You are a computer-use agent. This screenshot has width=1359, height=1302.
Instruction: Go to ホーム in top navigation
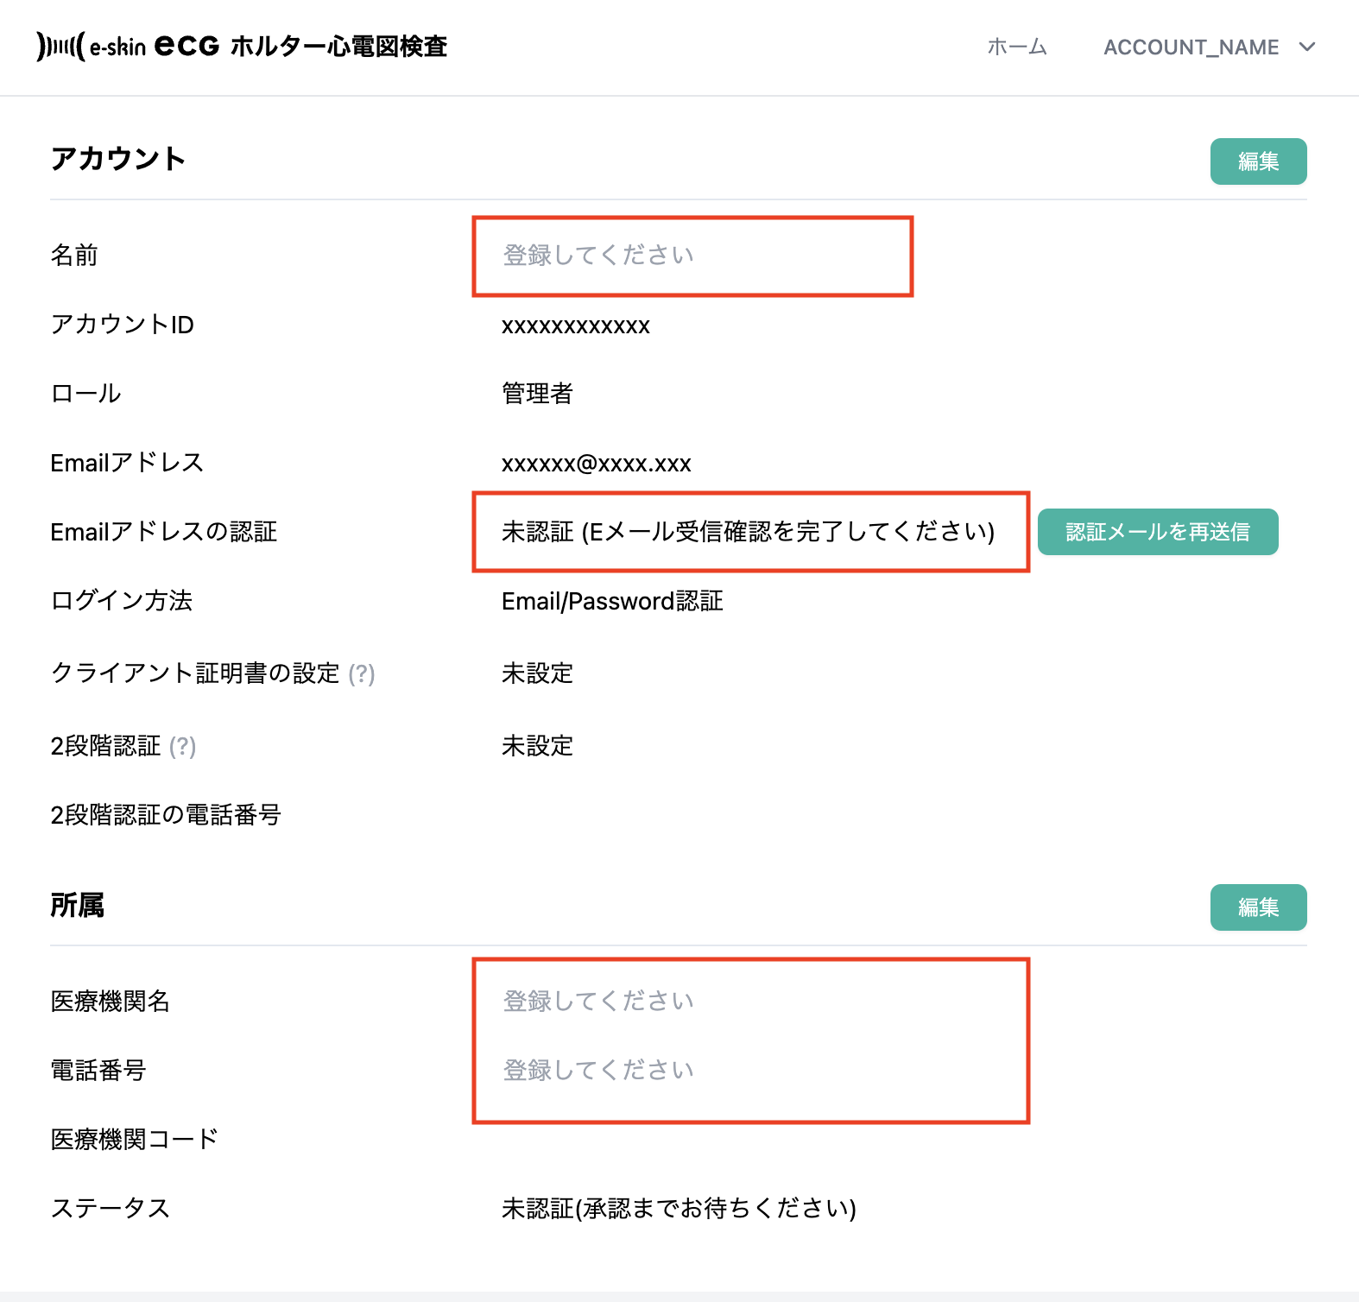(x=1017, y=47)
